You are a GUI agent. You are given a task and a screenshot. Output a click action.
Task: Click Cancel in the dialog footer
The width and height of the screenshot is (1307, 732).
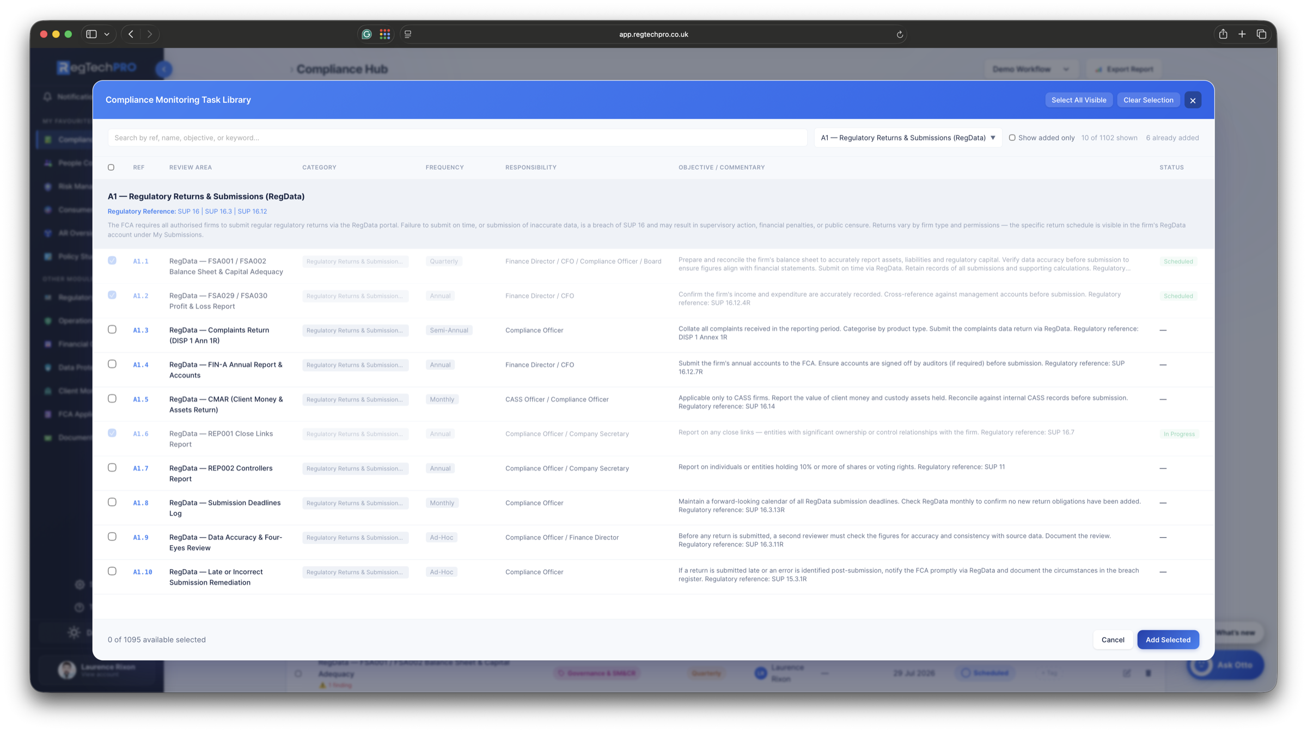click(x=1113, y=639)
